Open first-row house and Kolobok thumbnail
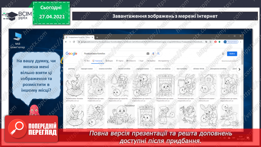261x147 pixels. pos(96,85)
